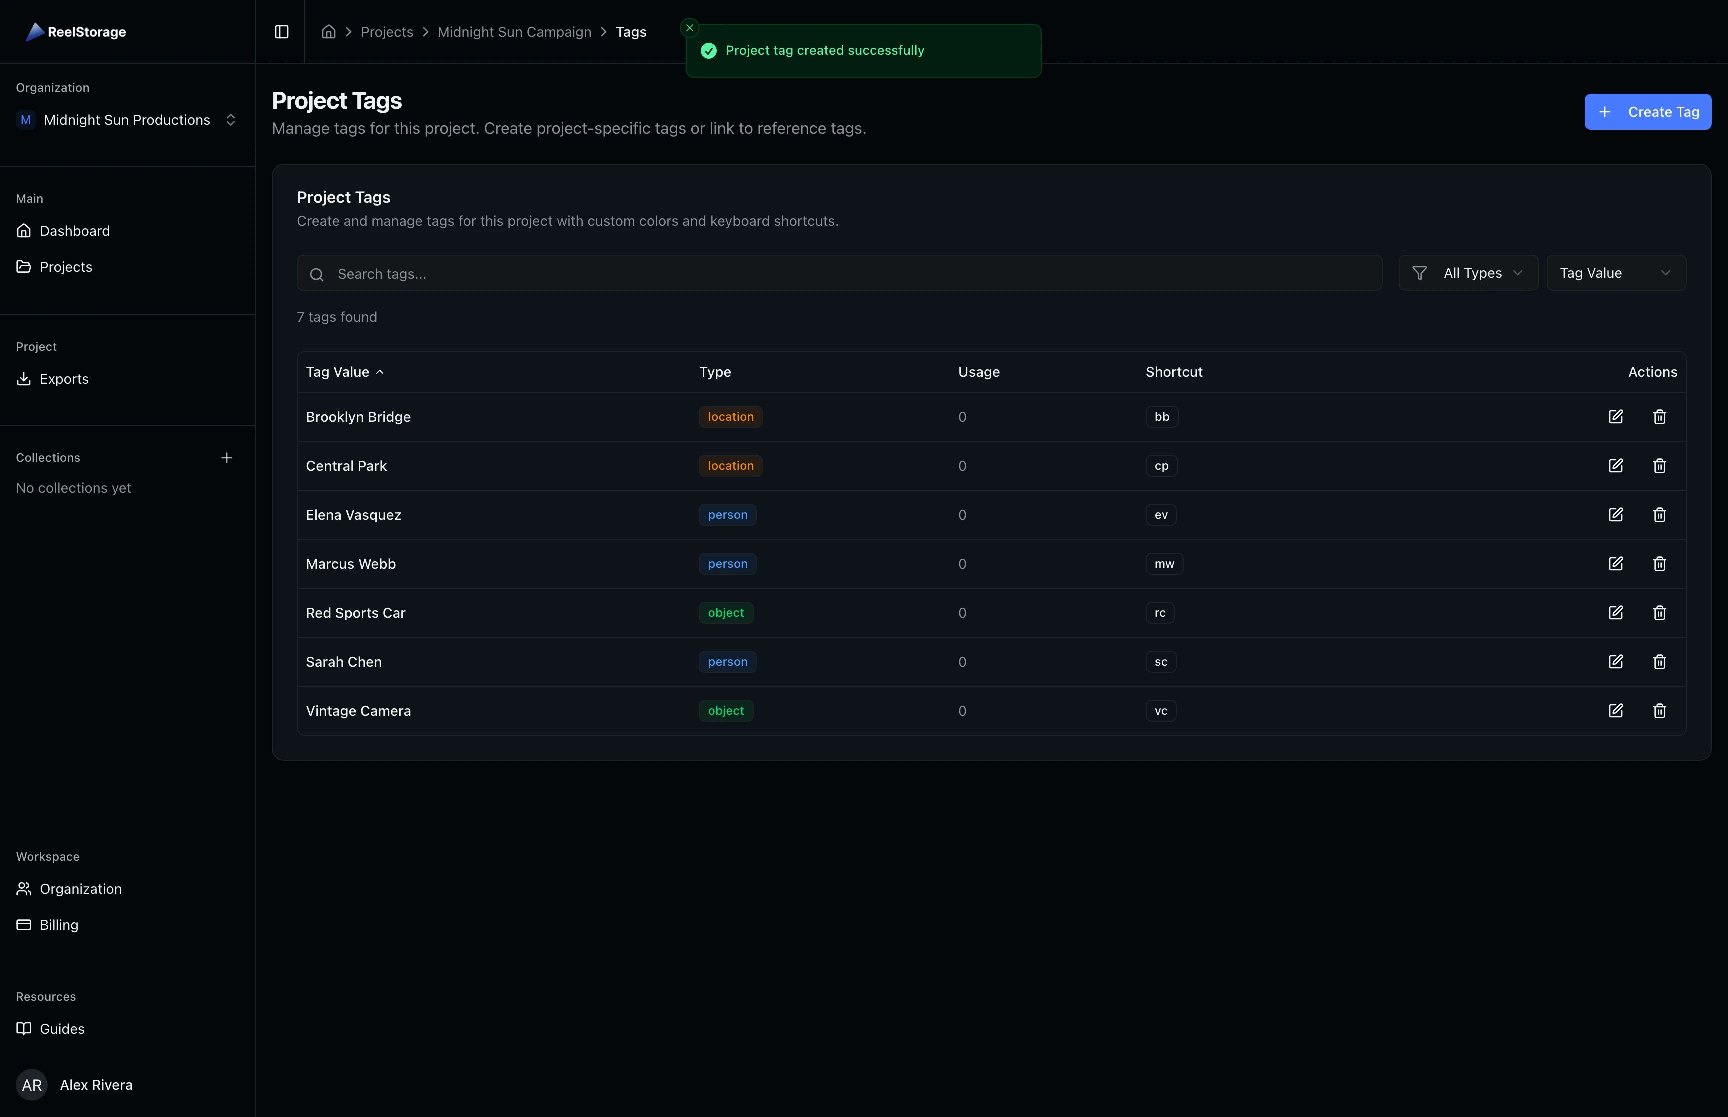Open Dashboard in the sidebar

[x=74, y=231]
